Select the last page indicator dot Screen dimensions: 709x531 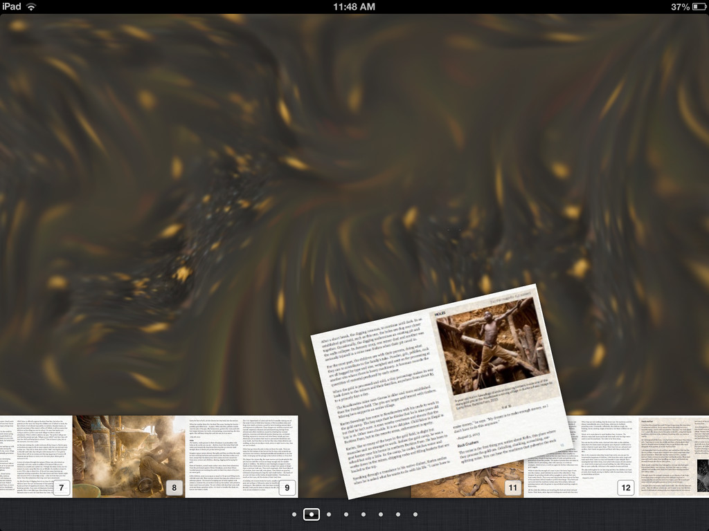tap(415, 514)
